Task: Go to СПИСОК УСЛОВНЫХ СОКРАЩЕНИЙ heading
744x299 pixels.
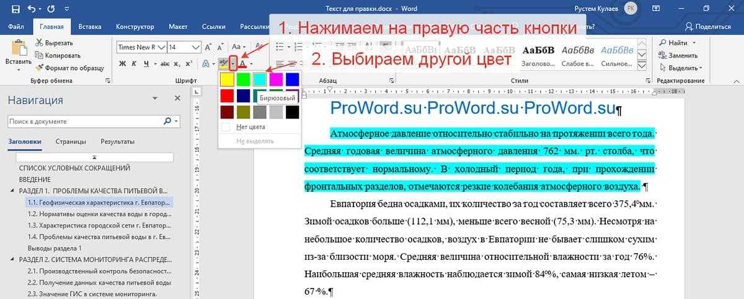Action: [74, 167]
